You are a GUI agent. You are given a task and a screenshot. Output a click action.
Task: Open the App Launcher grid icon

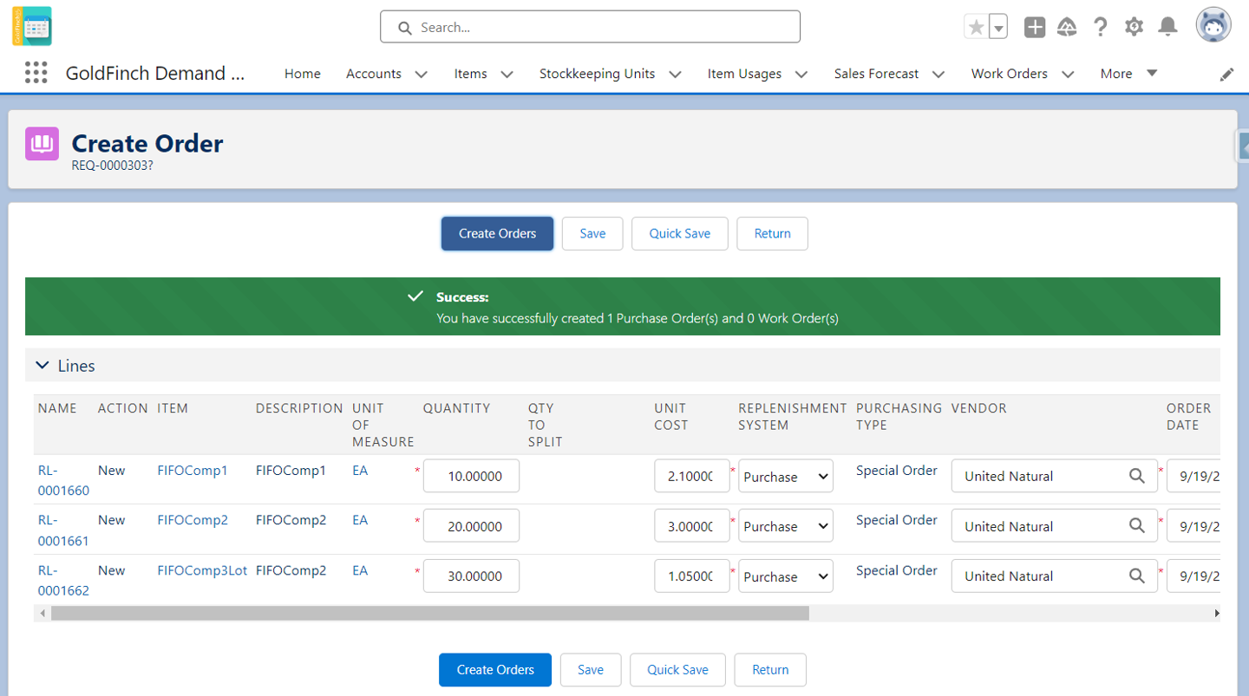tap(36, 73)
